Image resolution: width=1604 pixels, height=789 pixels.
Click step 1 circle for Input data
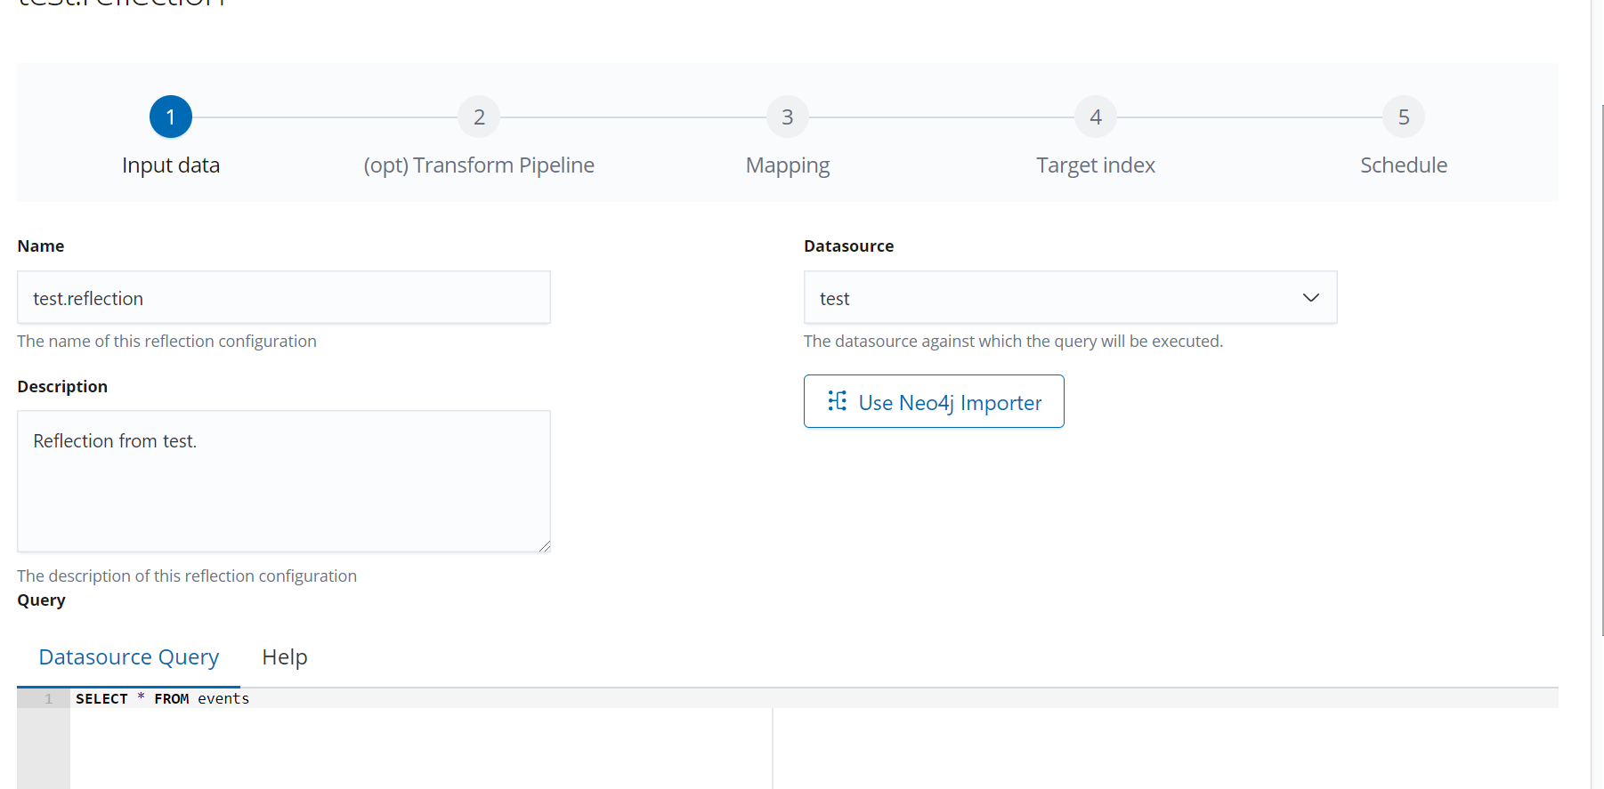pos(171,117)
